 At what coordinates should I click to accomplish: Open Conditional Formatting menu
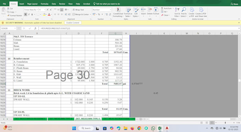point(118,12)
